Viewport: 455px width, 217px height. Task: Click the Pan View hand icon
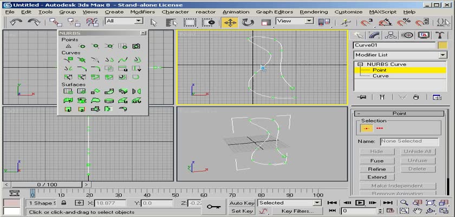click(x=417, y=210)
